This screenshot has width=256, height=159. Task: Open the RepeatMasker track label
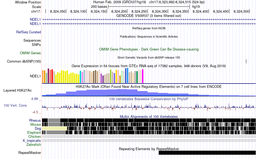click(x=30, y=153)
